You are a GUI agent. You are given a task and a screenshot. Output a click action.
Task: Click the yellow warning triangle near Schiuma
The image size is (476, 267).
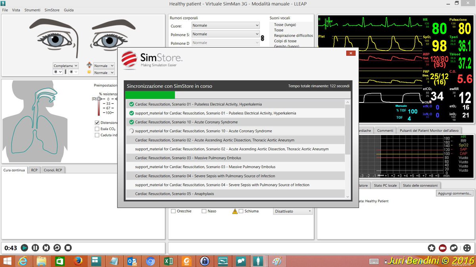(235, 211)
